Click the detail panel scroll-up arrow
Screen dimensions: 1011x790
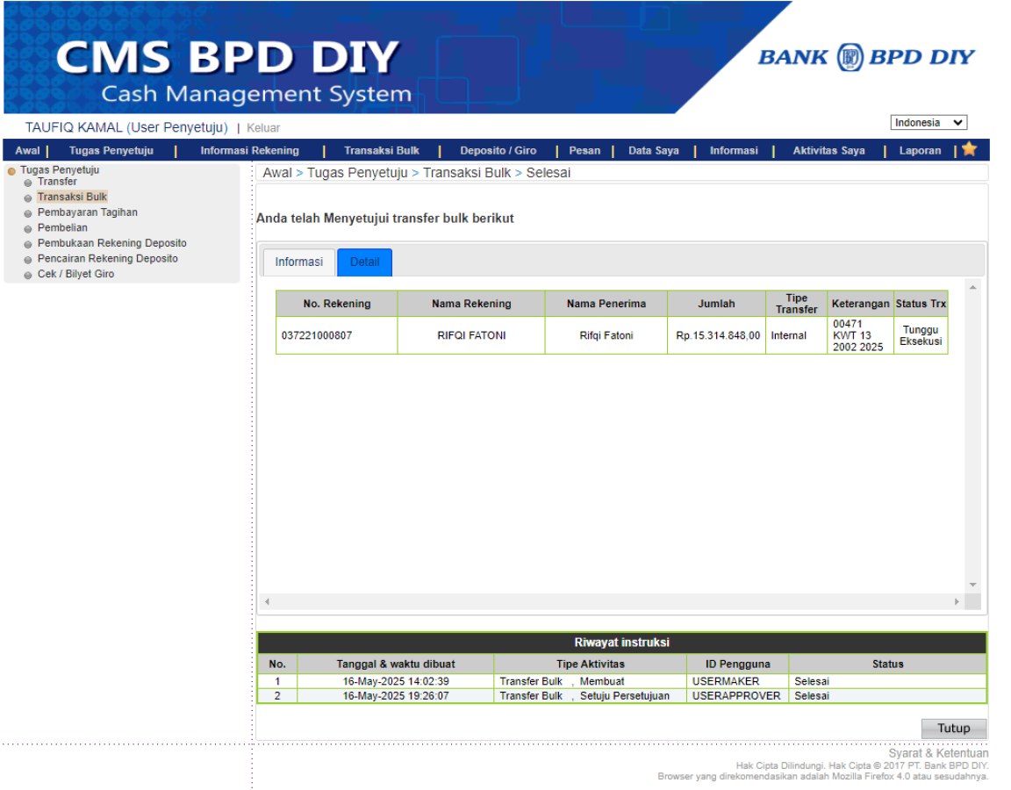973,287
